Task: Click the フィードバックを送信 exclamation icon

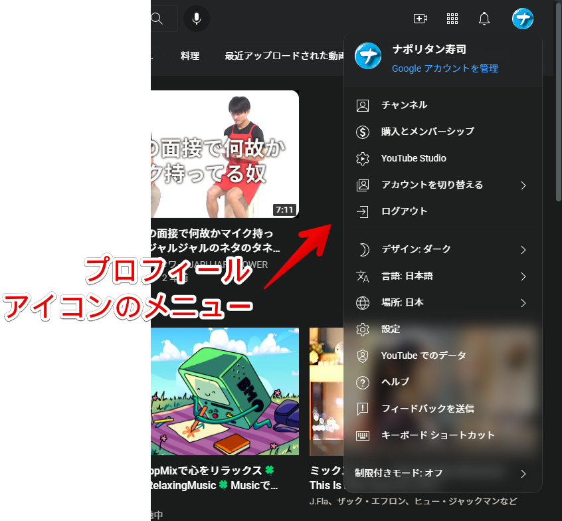Action: (x=362, y=409)
